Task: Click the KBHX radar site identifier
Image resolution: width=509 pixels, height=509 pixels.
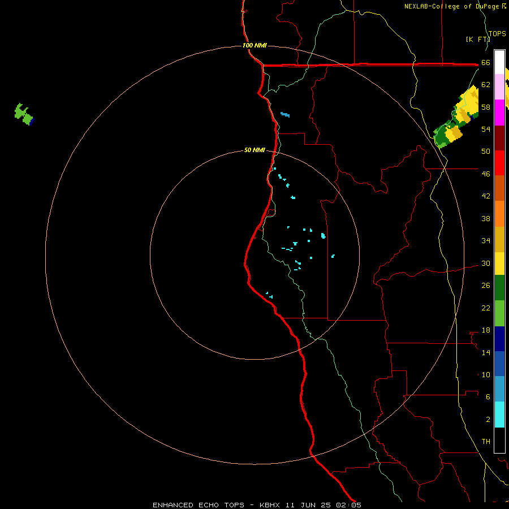Action: [271, 505]
